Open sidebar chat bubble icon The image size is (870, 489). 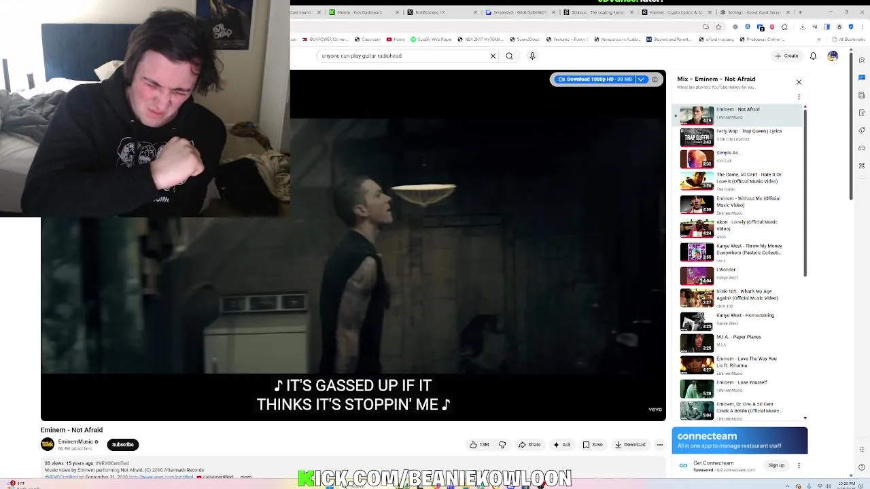tap(862, 77)
